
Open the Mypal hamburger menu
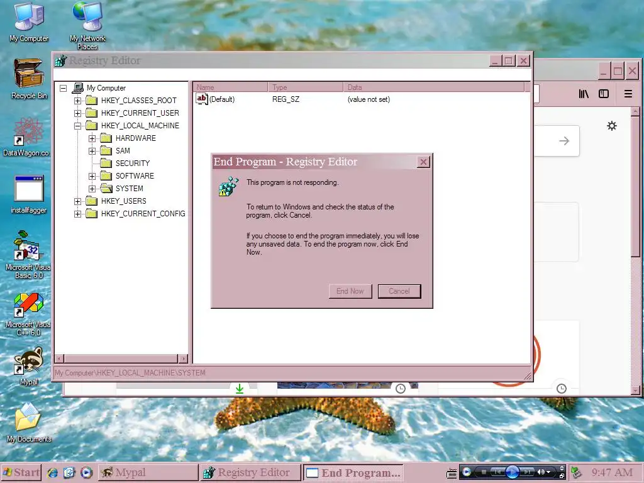[628, 94]
